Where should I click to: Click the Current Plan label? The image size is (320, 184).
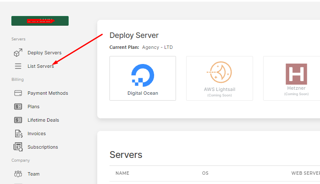point(124,47)
